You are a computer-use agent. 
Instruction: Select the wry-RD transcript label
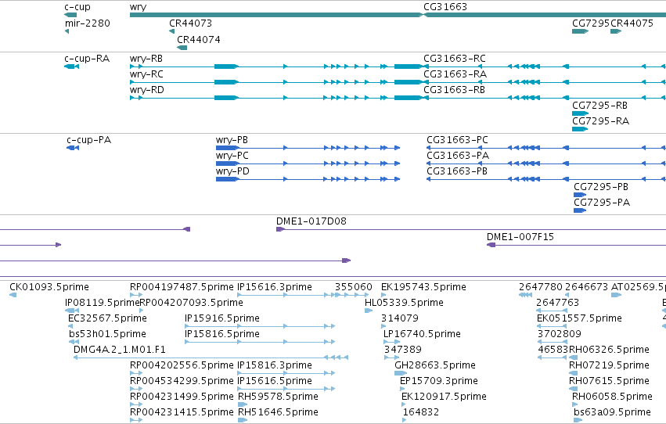coord(147,90)
